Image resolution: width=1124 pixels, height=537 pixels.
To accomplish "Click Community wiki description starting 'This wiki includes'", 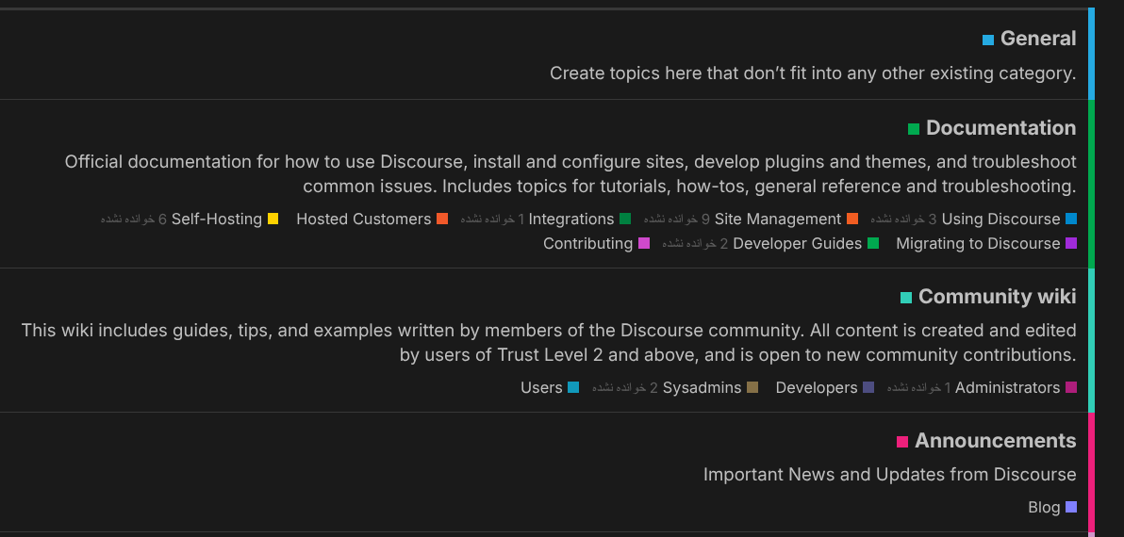I will [549, 342].
